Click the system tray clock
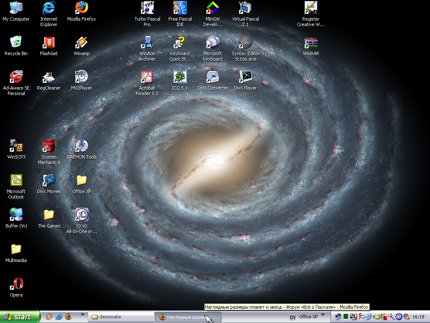The width and height of the screenshot is (430, 323). pyautogui.click(x=418, y=317)
